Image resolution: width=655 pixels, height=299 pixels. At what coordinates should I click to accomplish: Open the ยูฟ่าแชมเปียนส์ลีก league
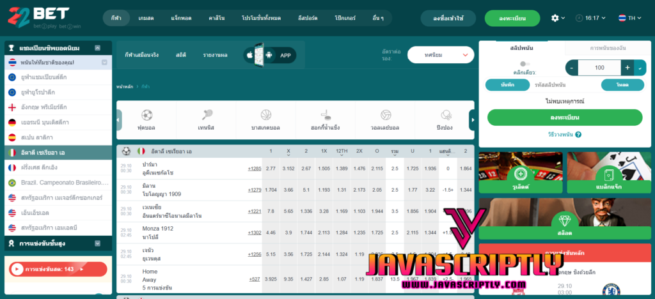click(58, 77)
